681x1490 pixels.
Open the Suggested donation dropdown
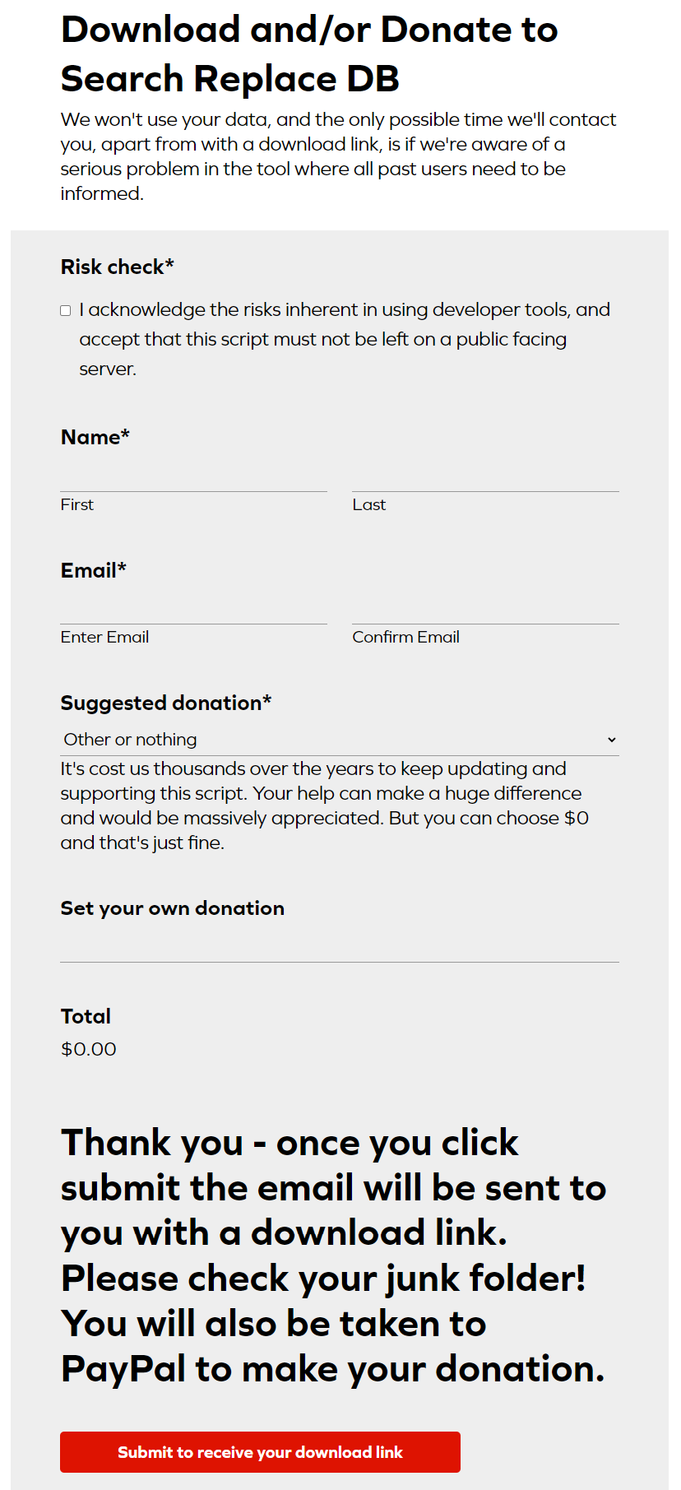(x=340, y=740)
